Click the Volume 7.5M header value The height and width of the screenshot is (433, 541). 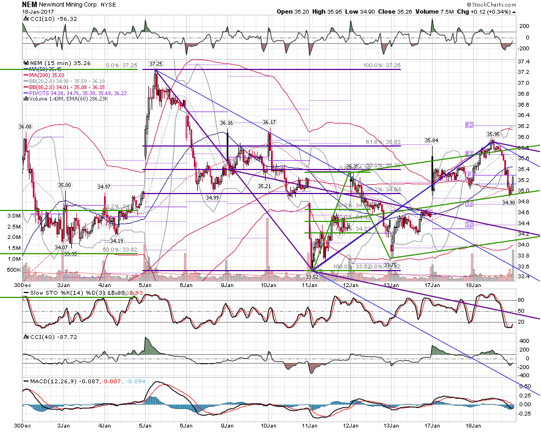click(434, 11)
